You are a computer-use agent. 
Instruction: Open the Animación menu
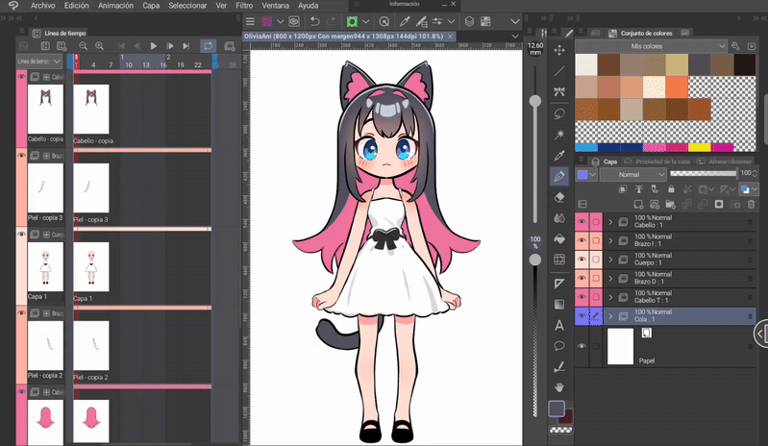pyautogui.click(x=115, y=6)
